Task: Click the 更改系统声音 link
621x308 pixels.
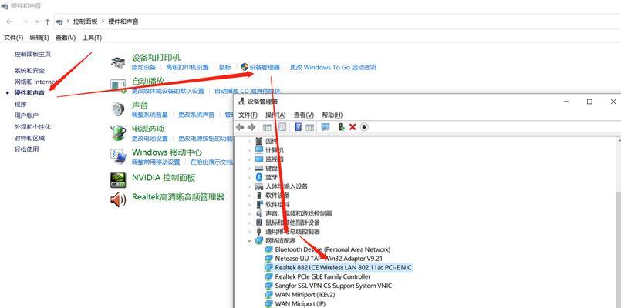Action: tap(196, 115)
